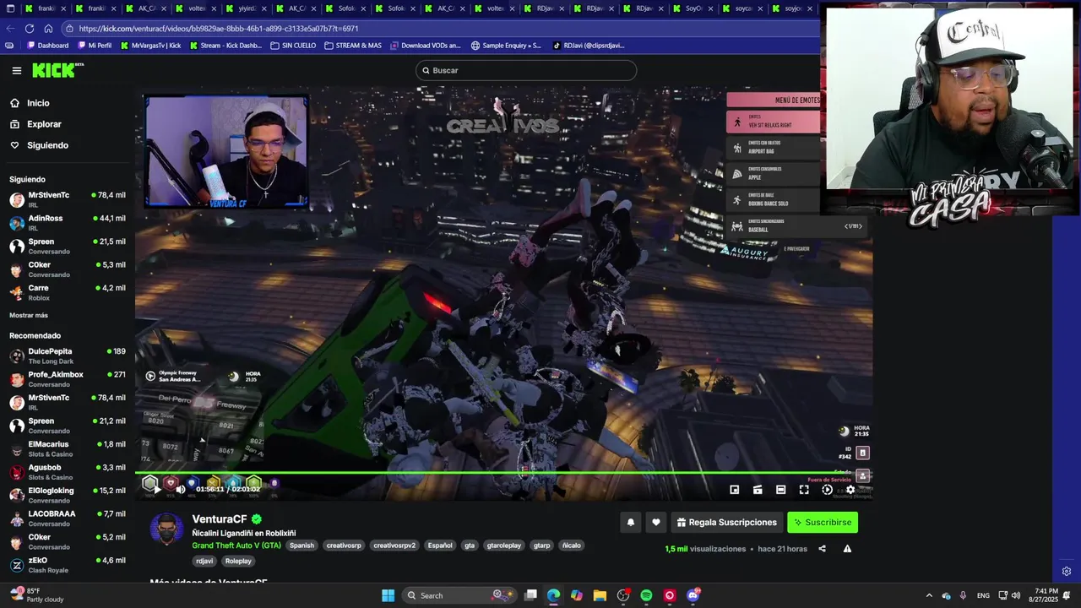Open video player settings gear
This screenshot has height=608, width=1081.
[x=850, y=490]
